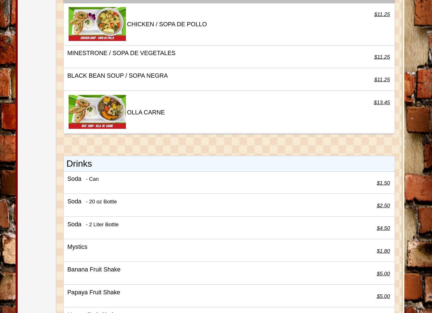Click the Soda - 2 Liter Bottle label
Image resolution: width=432 pixels, height=313 pixels.
point(93,224)
